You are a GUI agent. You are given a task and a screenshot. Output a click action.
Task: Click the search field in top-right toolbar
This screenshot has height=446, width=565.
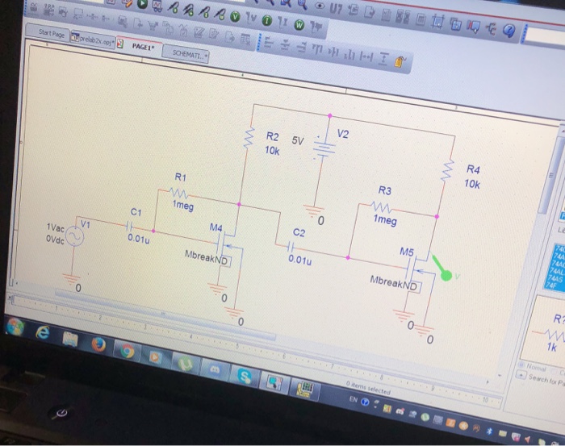(x=545, y=36)
